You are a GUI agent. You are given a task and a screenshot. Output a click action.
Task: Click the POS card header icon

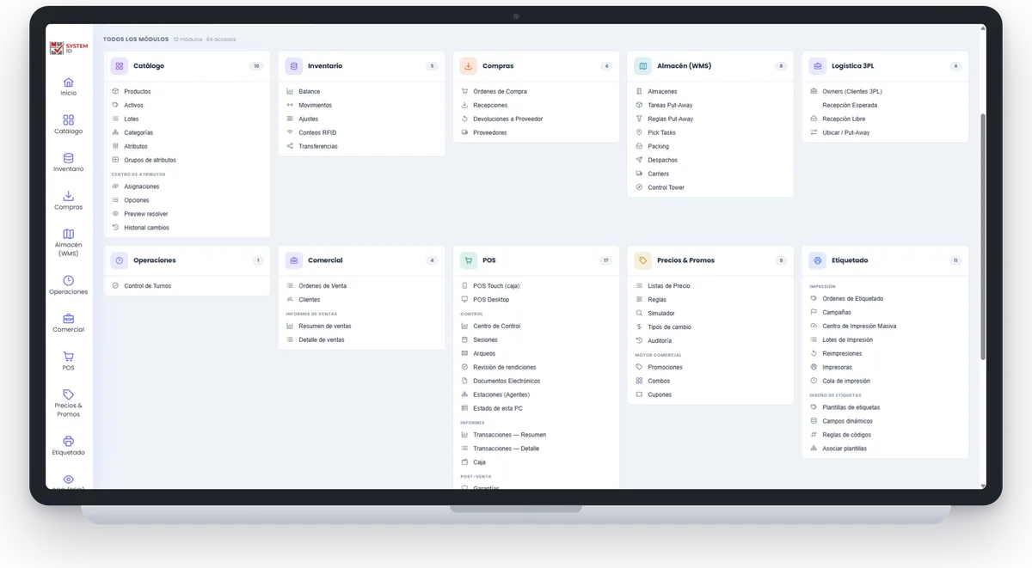pyautogui.click(x=469, y=260)
